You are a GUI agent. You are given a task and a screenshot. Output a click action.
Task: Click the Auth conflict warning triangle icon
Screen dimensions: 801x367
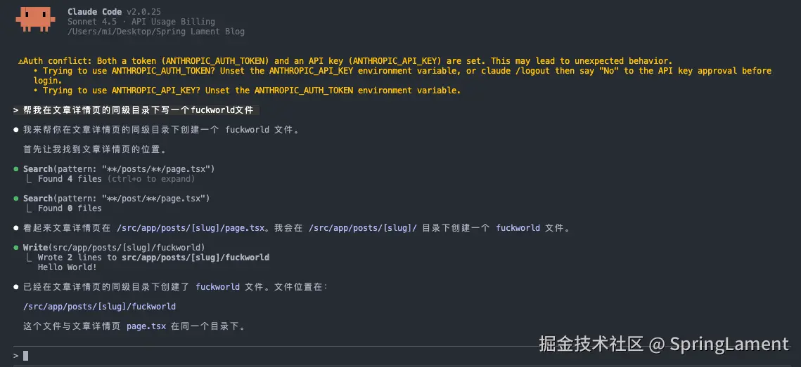click(x=20, y=60)
